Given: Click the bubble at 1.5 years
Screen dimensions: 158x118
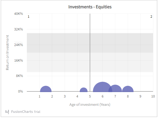Looking at the screenshot, I should tap(46, 89).
